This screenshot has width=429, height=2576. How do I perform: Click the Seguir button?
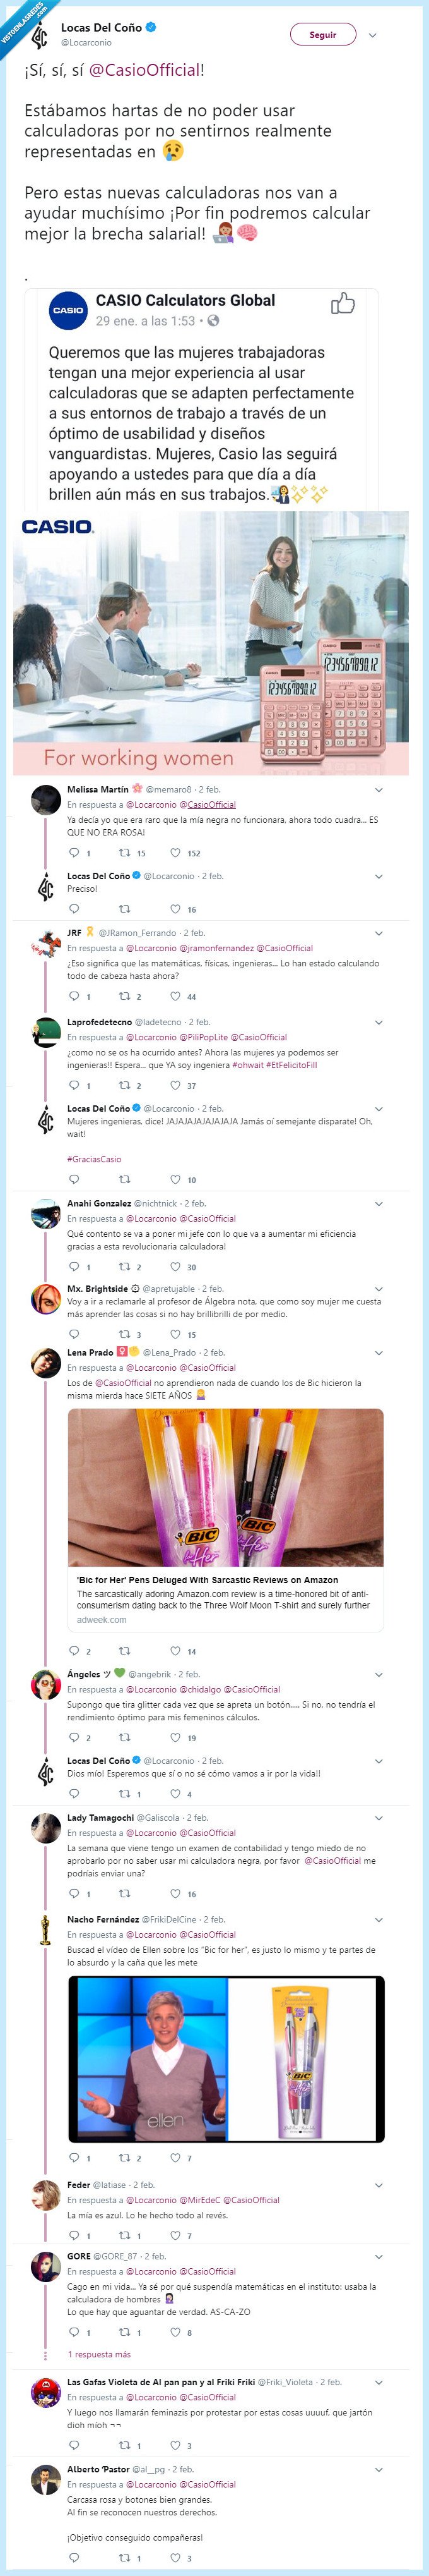pyautogui.click(x=323, y=33)
